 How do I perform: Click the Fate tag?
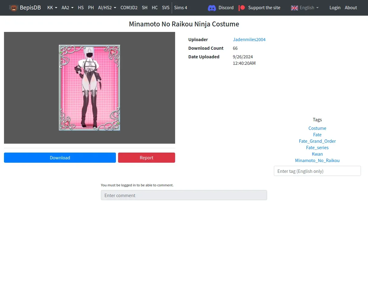pos(317,135)
